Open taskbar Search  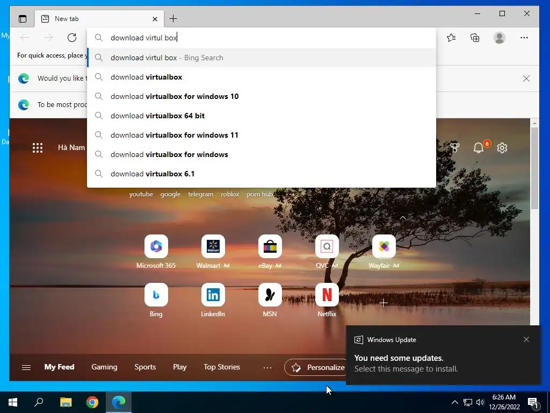pyautogui.click(x=39, y=402)
